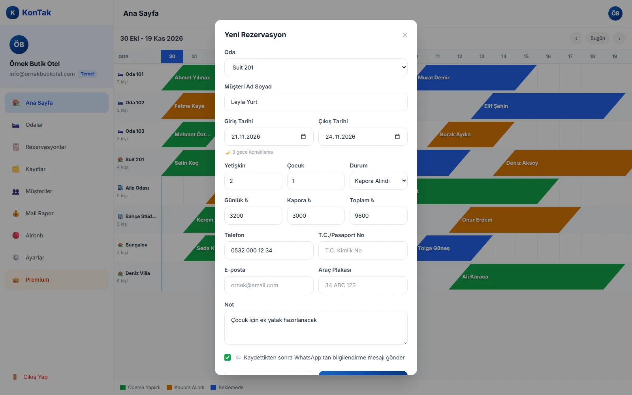Open Mali Rapor in the sidebar
The image size is (632, 395).
point(56,213)
